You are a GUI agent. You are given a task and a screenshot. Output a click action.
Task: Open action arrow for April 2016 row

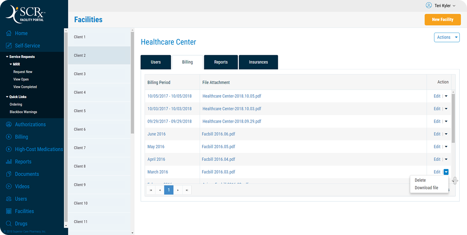click(x=446, y=159)
